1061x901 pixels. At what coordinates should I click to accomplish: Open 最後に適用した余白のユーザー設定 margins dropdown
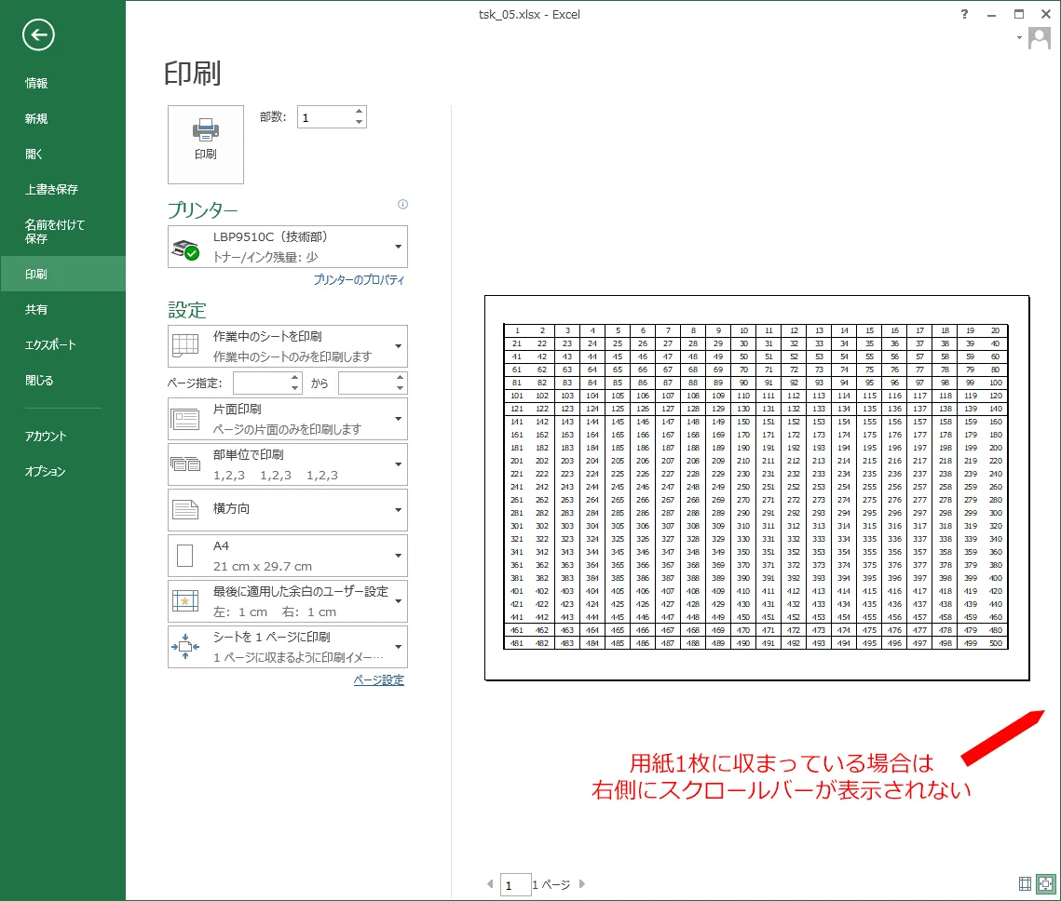(288, 601)
